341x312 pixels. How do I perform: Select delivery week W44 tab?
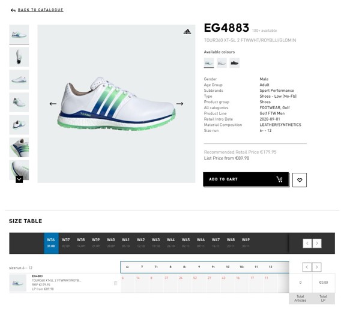170,243
